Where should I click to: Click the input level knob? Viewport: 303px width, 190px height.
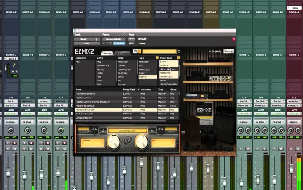click(x=95, y=130)
